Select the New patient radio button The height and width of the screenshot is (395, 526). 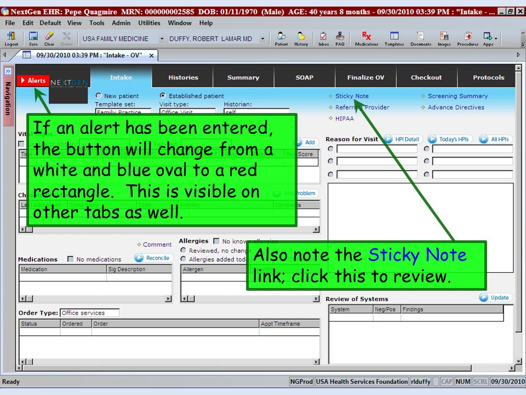pyautogui.click(x=98, y=95)
